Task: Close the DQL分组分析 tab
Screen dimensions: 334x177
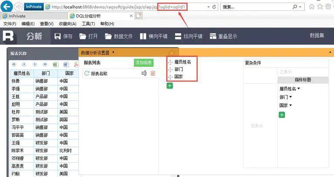Action: pos(131,16)
